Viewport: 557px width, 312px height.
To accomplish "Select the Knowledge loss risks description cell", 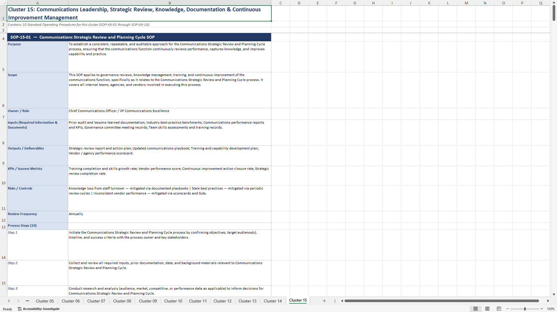I will [170, 199].
